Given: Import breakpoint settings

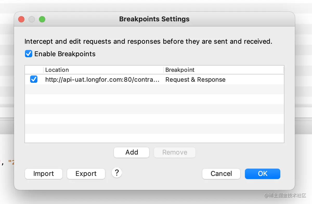Looking at the screenshot, I should [44, 174].
